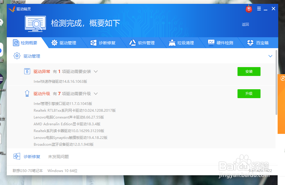
Task: Click the 联想G50-70笔记本 model label
Action: pos(28,171)
